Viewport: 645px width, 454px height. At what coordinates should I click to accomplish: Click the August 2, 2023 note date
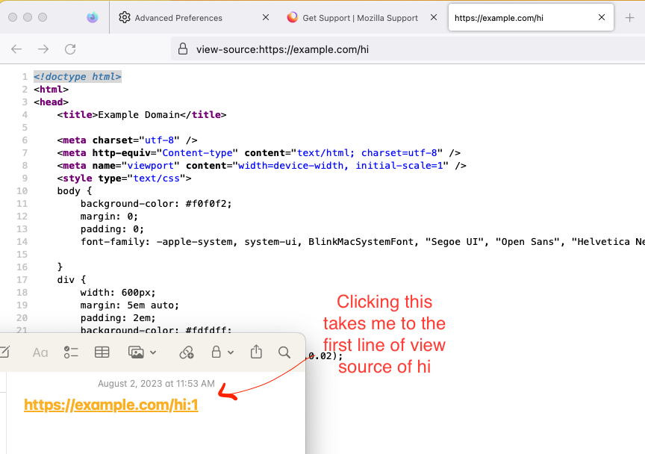156,384
